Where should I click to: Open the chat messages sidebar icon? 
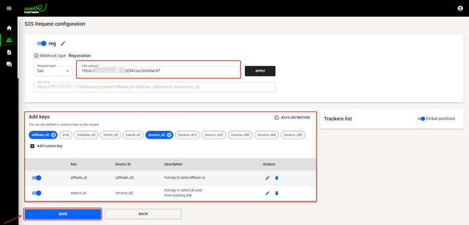click(x=9, y=64)
